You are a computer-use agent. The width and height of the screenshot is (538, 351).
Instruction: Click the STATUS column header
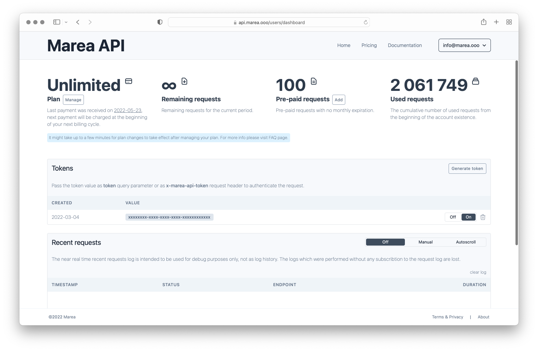click(x=171, y=285)
